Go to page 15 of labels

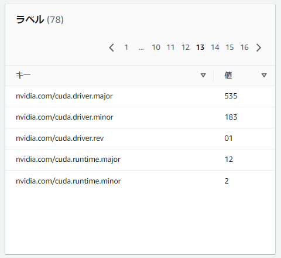coord(229,47)
